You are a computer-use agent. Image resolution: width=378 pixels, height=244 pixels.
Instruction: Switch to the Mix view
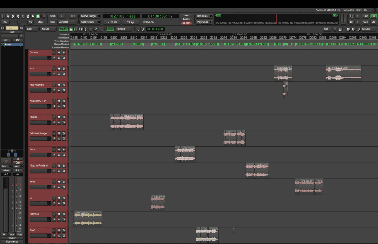tap(373, 22)
